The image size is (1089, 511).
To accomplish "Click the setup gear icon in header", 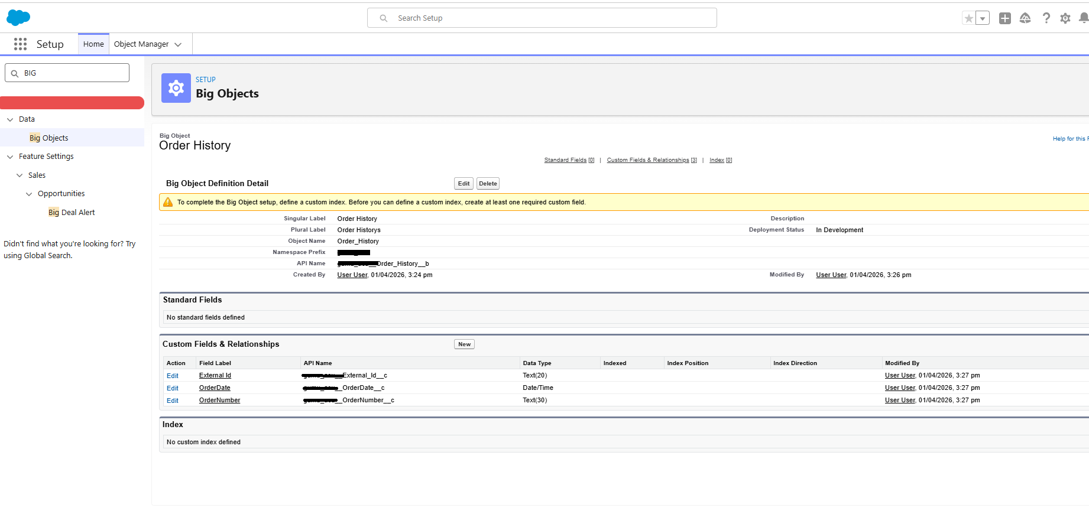I will [x=1065, y=18].
